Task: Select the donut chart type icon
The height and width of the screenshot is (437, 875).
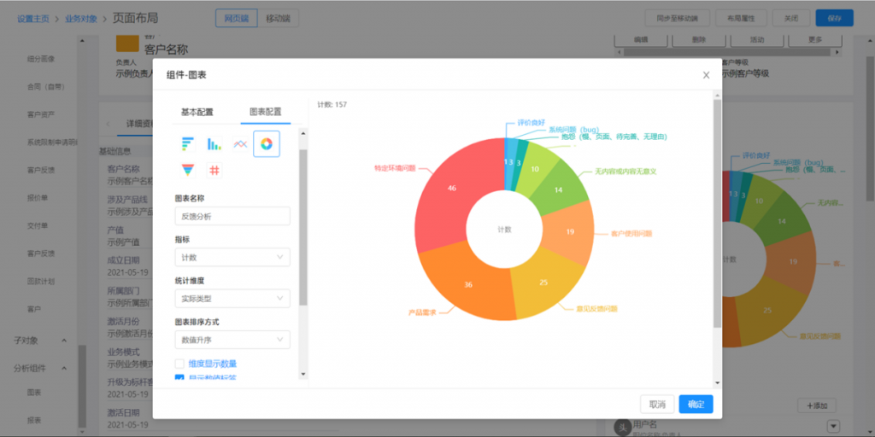Action: (x=267, y=144)
